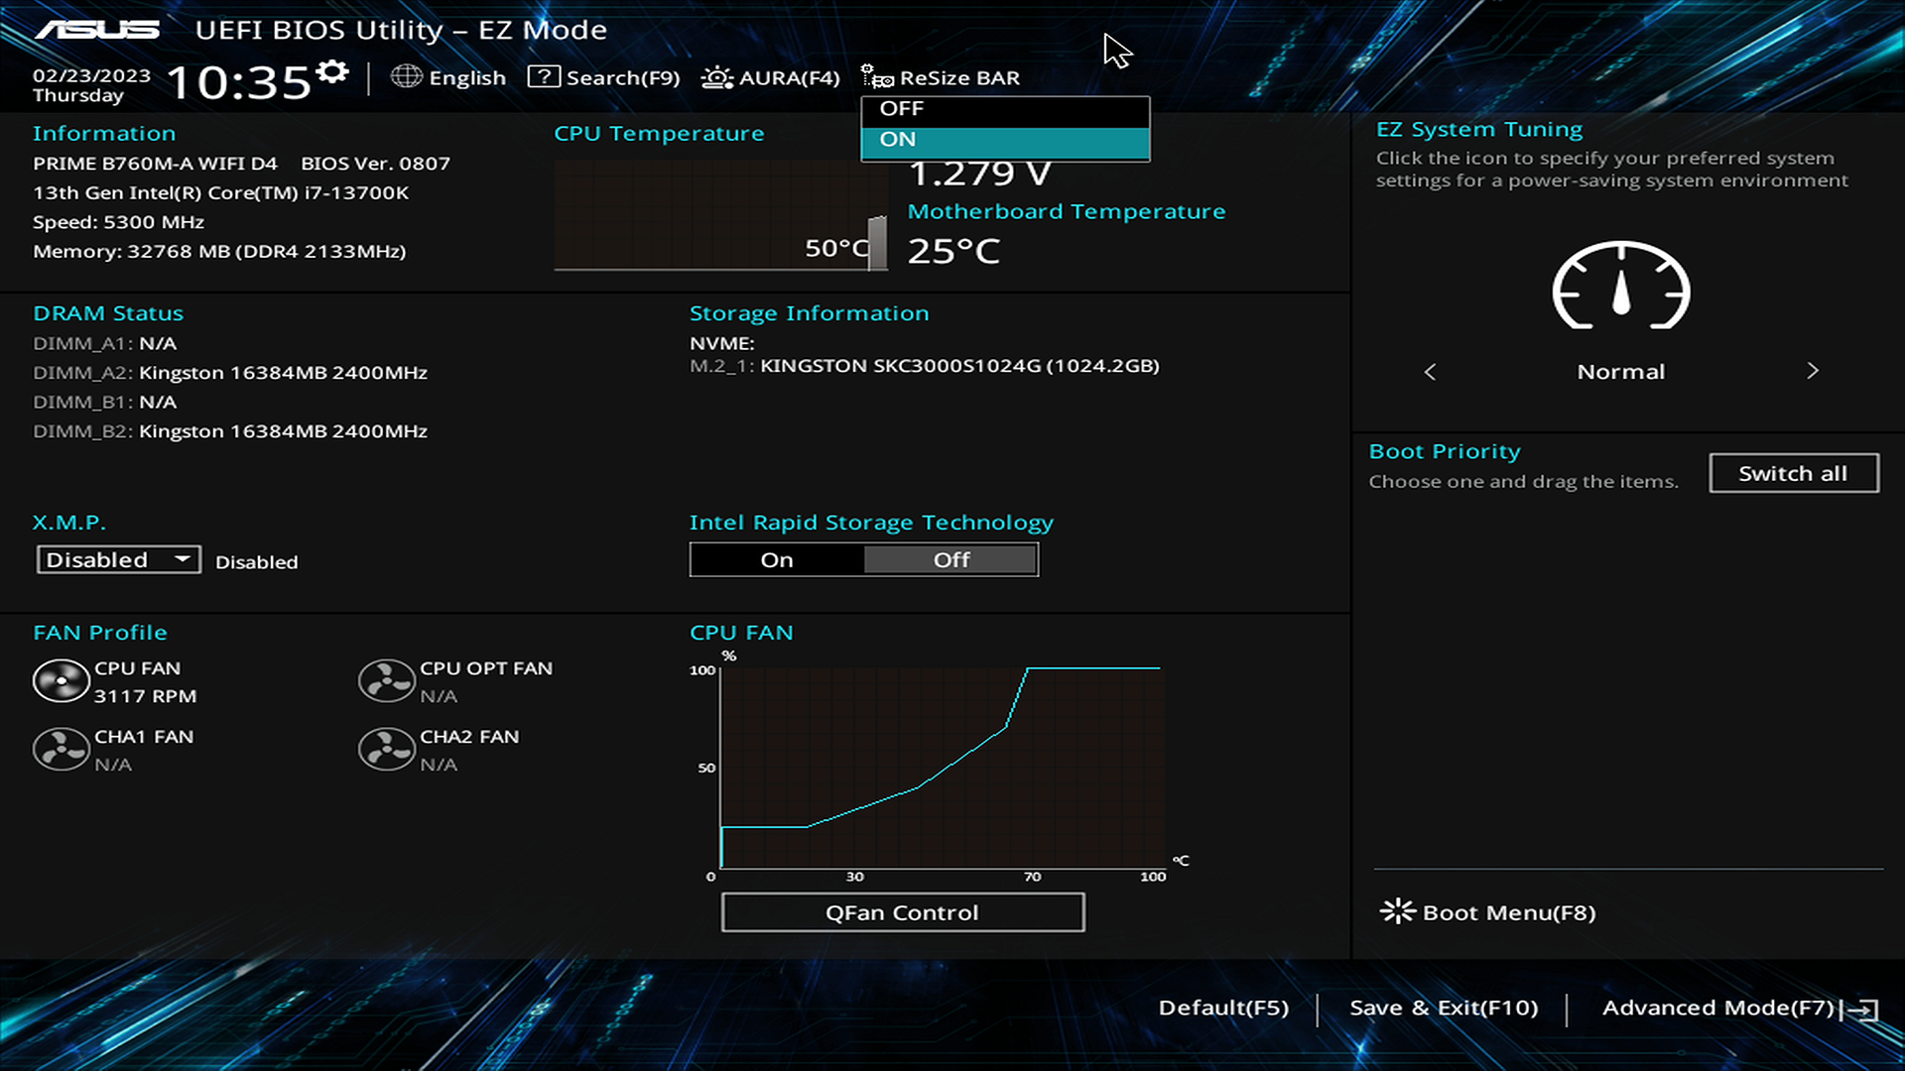Switch to next EZ tuning mode arrow
1905x1071 pixels.
(x=1812, y=371)
